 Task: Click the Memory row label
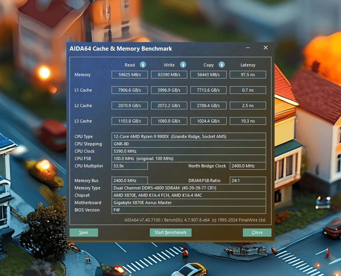[82, 75]
